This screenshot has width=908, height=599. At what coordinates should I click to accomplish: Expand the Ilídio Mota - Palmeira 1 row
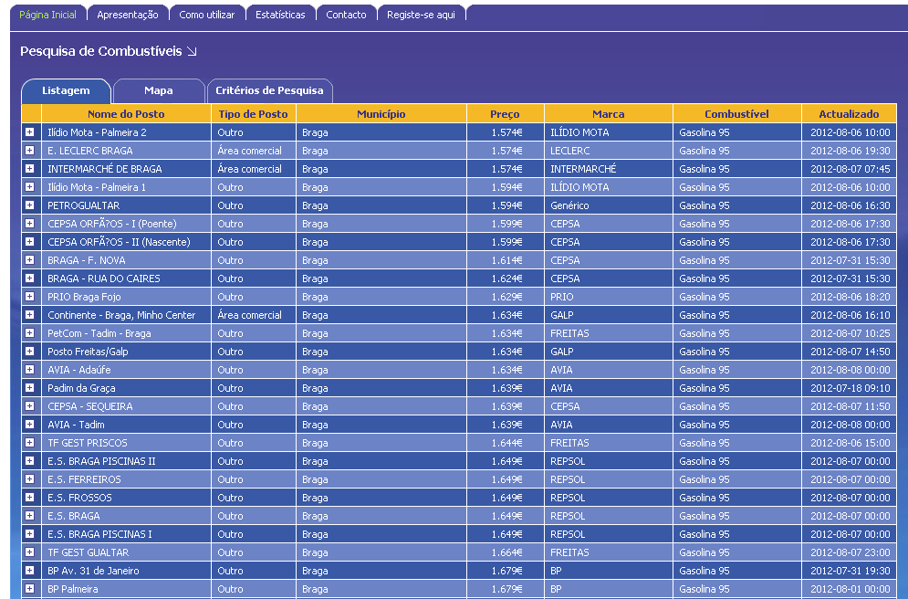(29, 187)
